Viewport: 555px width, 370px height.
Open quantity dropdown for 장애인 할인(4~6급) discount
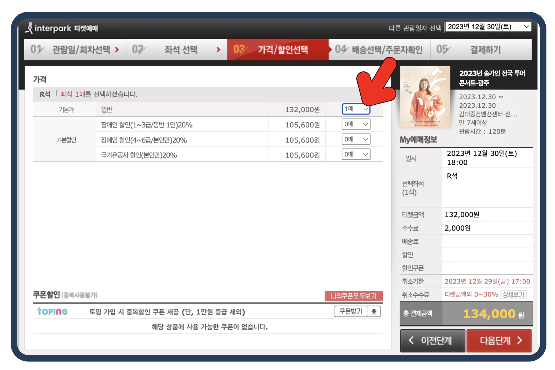click(x=356, y=139)
